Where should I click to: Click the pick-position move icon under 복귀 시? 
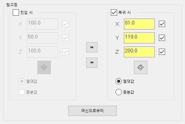pyautogui.click(x=140, y=67)
